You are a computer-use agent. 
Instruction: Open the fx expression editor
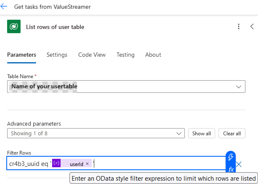click(231, 170)
